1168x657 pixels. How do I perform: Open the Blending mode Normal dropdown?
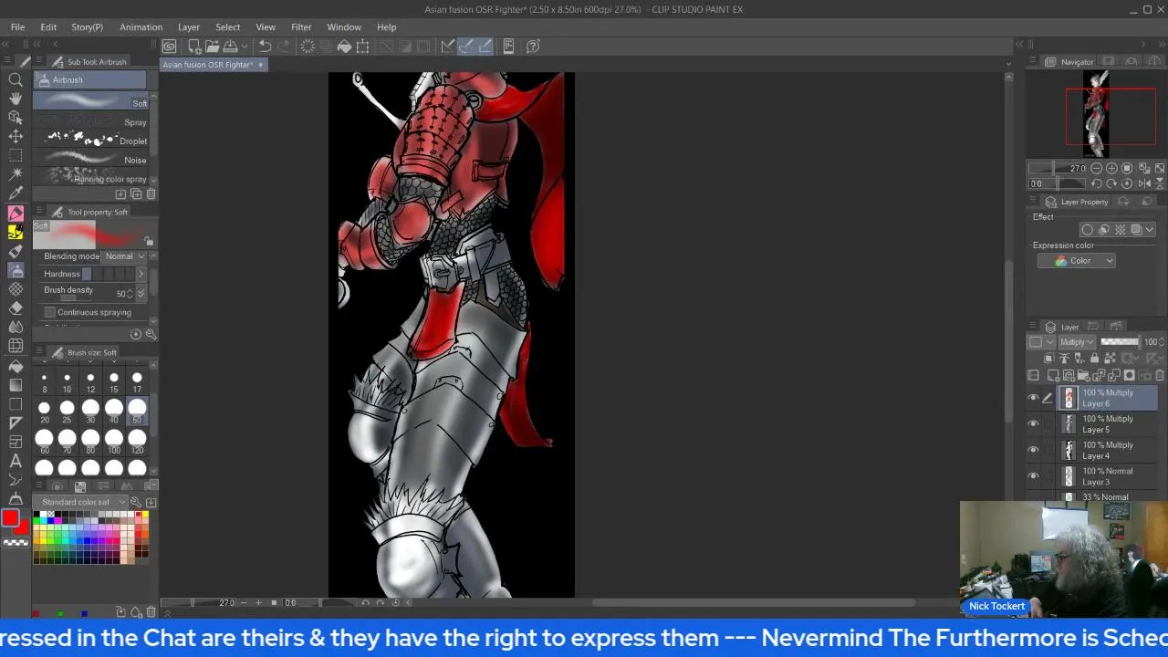125,256
